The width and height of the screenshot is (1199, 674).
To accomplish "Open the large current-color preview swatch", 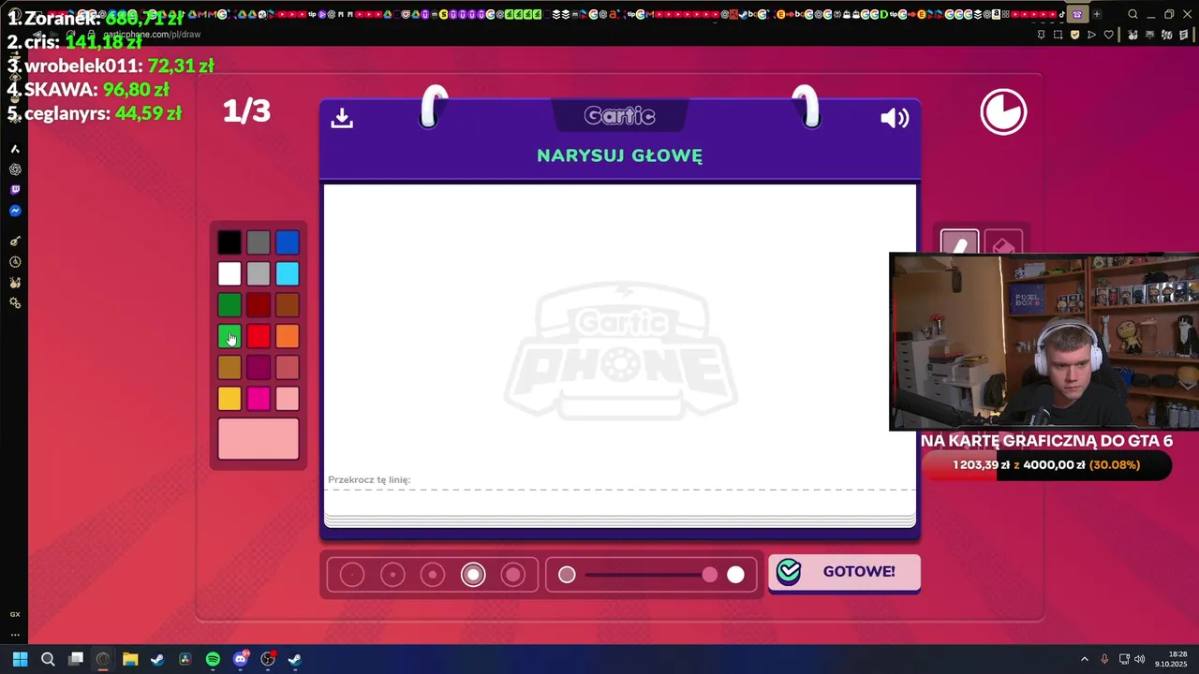I will pyautogui.click(x=259, y=439).
